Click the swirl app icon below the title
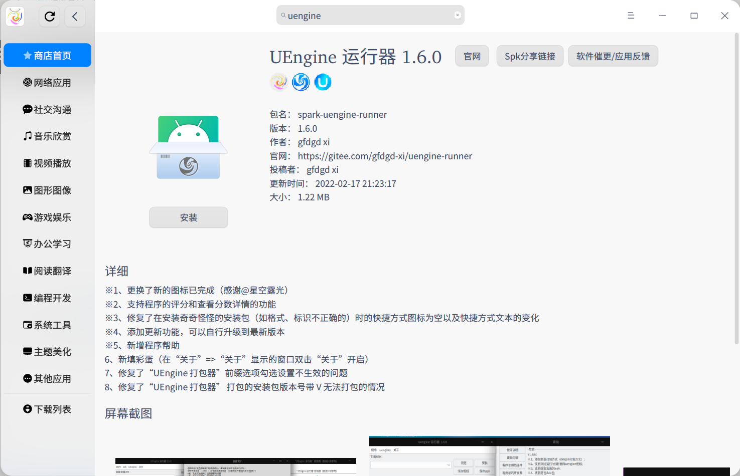 pyautogui.click(x=301, y=82)
